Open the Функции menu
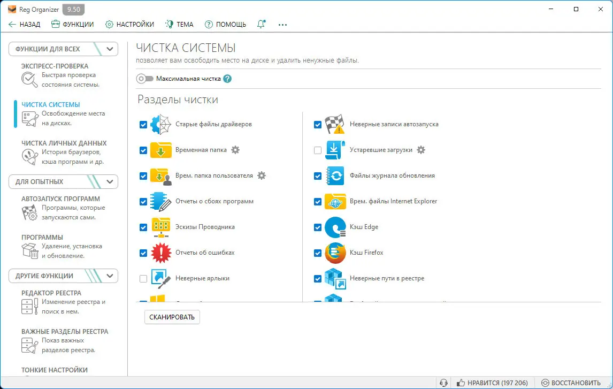Viewport: 613px width, 389px height. [x=73, y=24]
